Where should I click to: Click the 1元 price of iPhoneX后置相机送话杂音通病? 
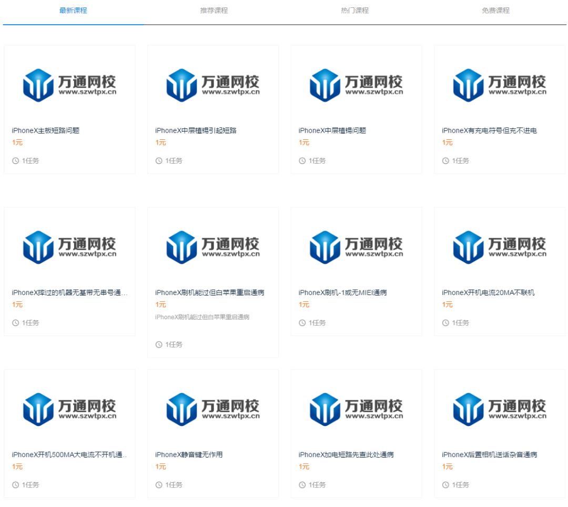tap(448, 467)
